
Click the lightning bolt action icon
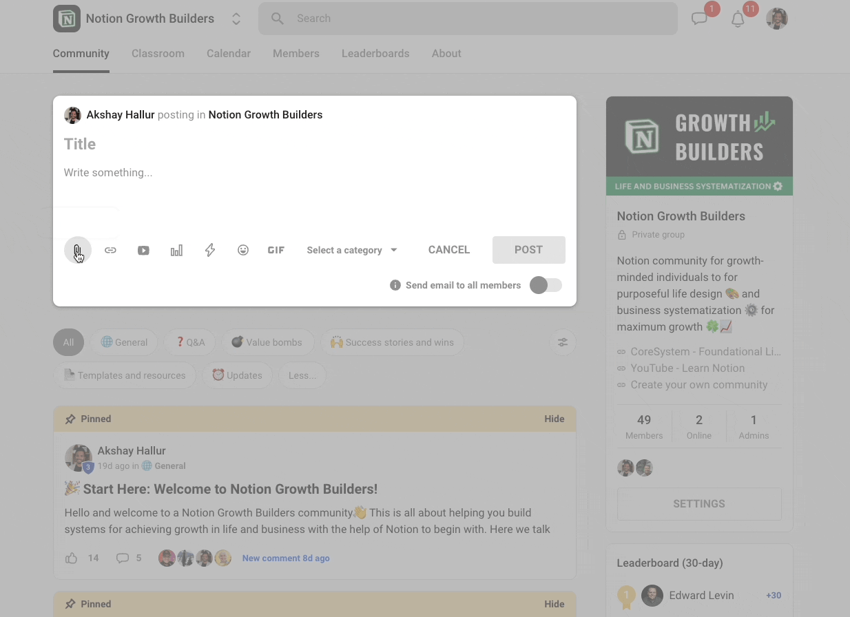210,250
